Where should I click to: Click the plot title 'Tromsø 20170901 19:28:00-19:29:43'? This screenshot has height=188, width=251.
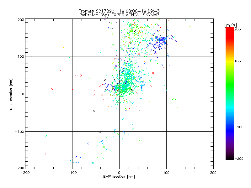119,11
